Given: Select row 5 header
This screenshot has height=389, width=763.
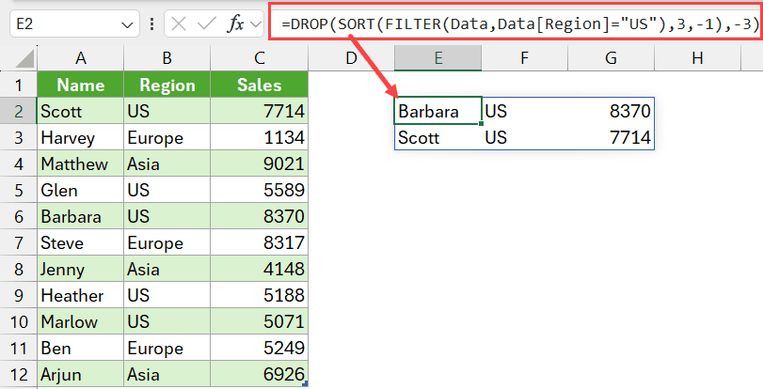Looking at the screenshot, I should 19,190.
